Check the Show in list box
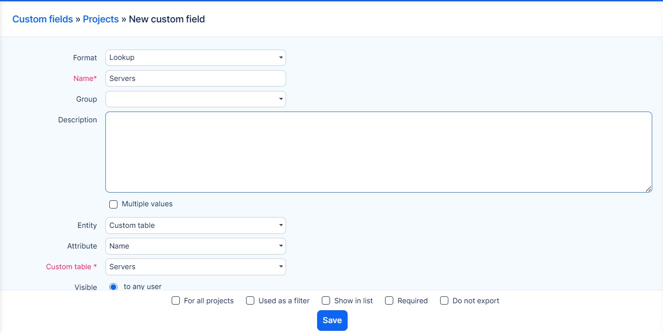This screenshot has height=333, width=663. 325,300
